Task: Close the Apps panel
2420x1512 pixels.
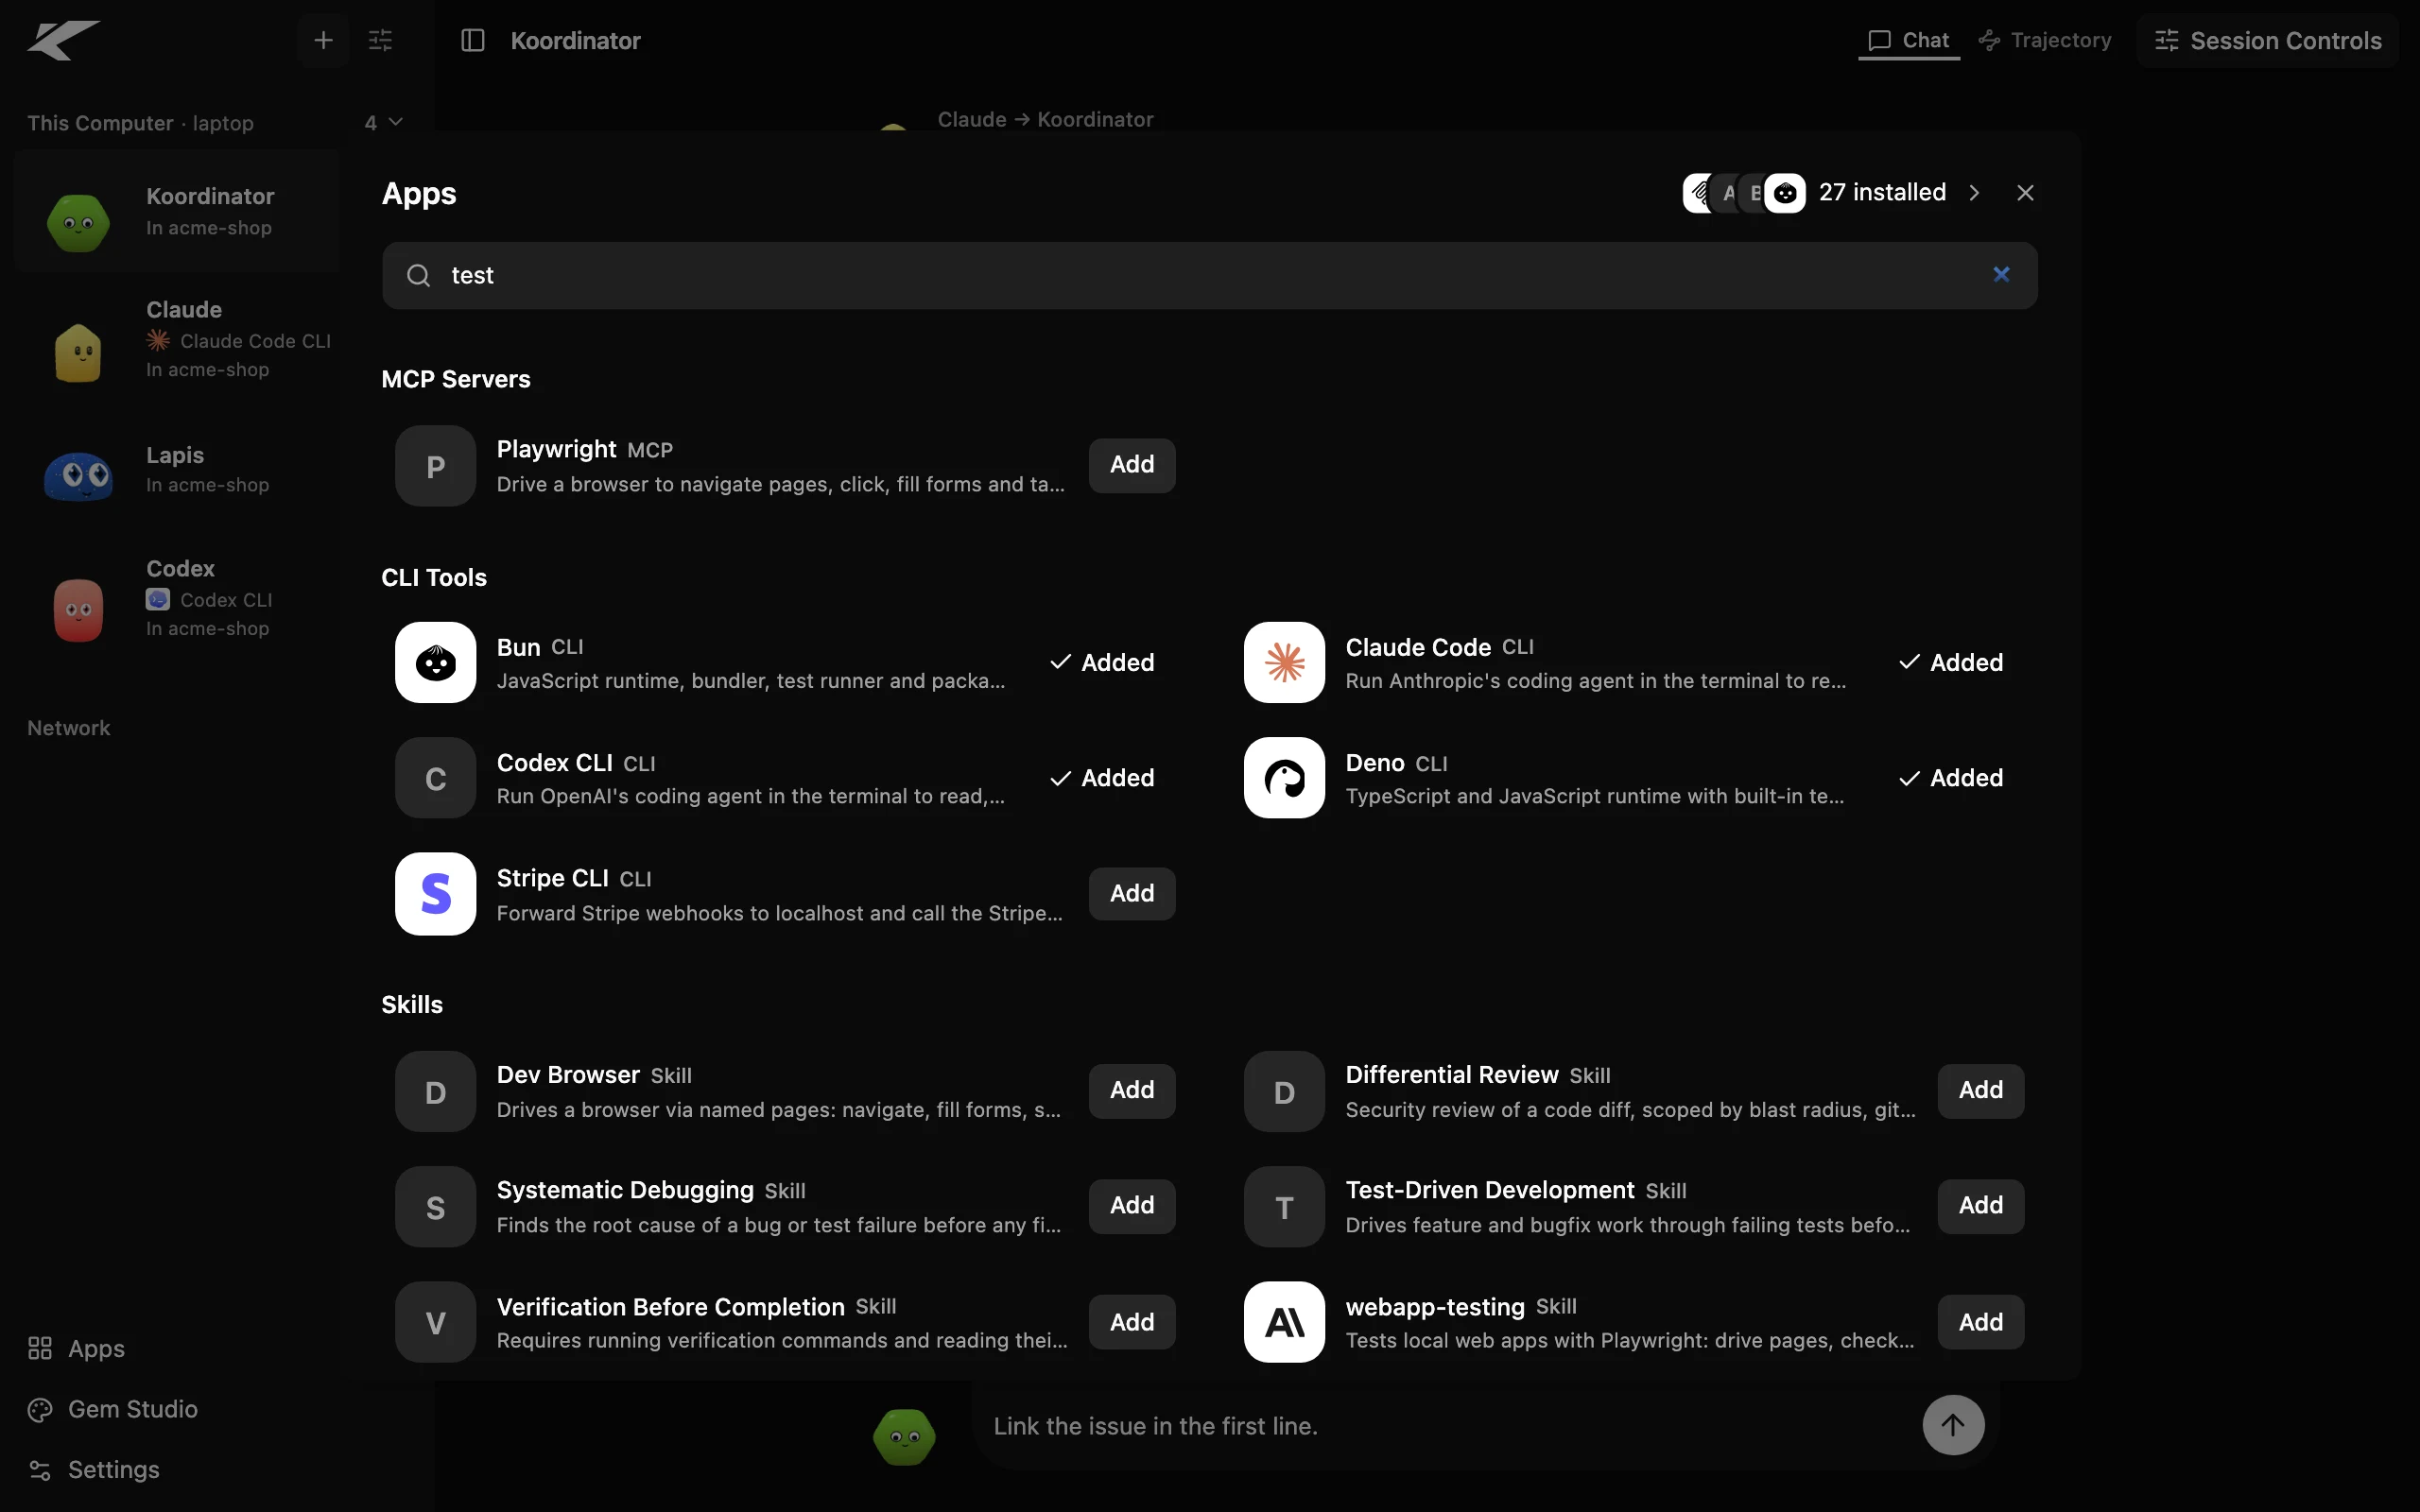Action: 2024,193
